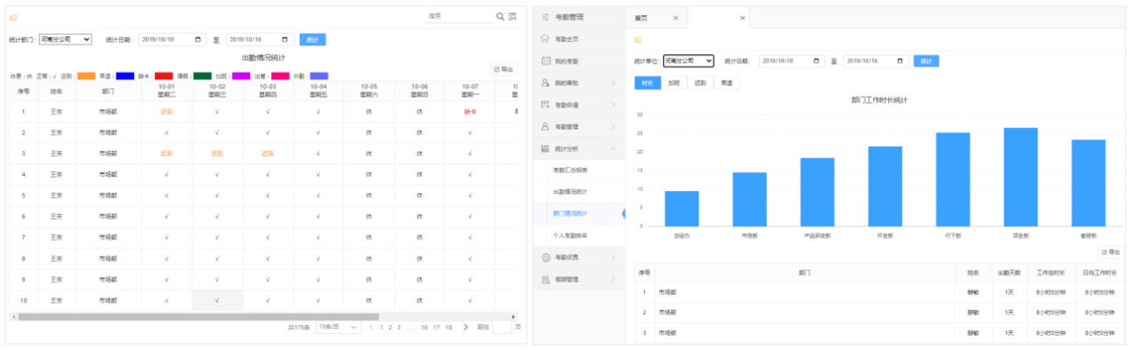Click the red 缺卡 legend swatch

pos(164,76)
